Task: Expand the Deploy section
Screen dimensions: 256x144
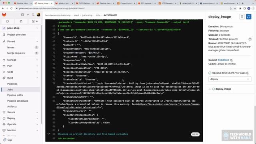Action: [37, 118]
